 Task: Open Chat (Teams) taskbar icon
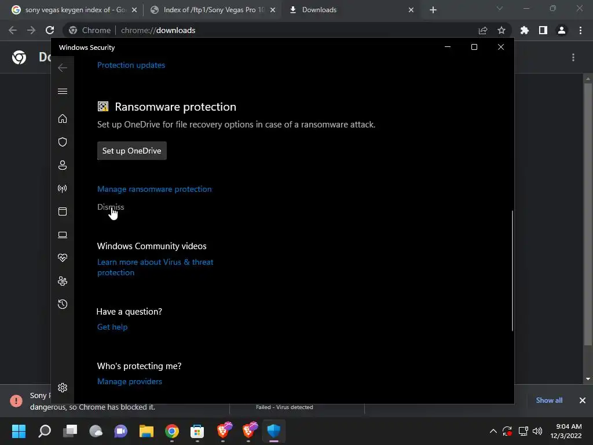(x=120, y=431)
